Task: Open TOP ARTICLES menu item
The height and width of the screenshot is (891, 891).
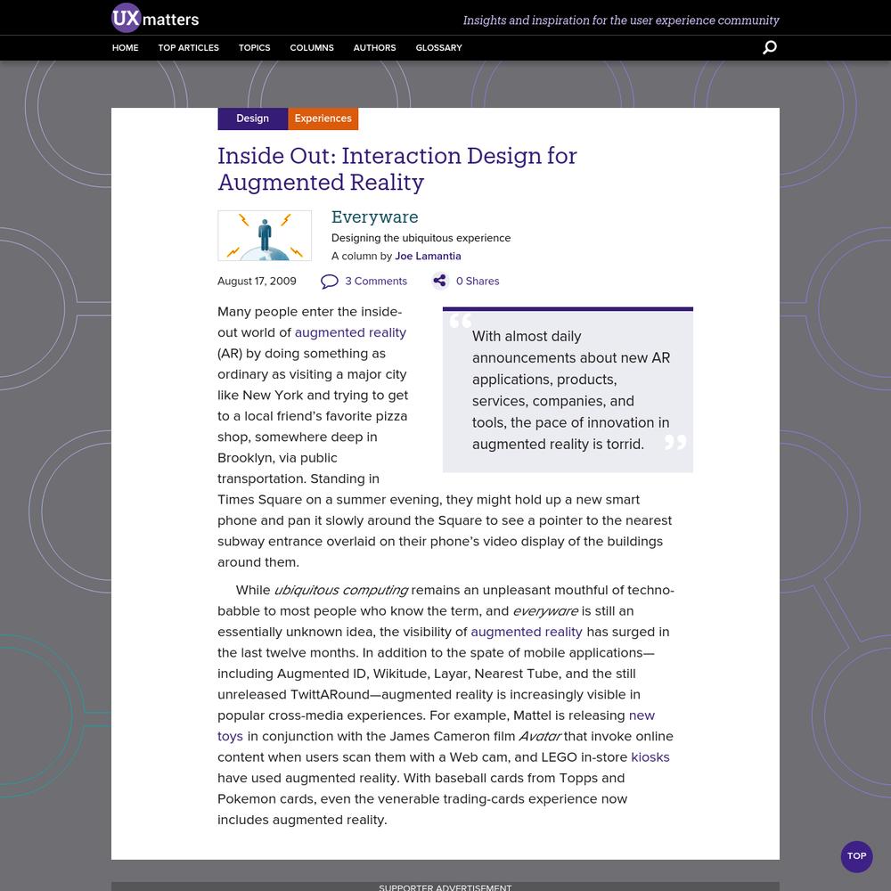Action: coord(189,48)
